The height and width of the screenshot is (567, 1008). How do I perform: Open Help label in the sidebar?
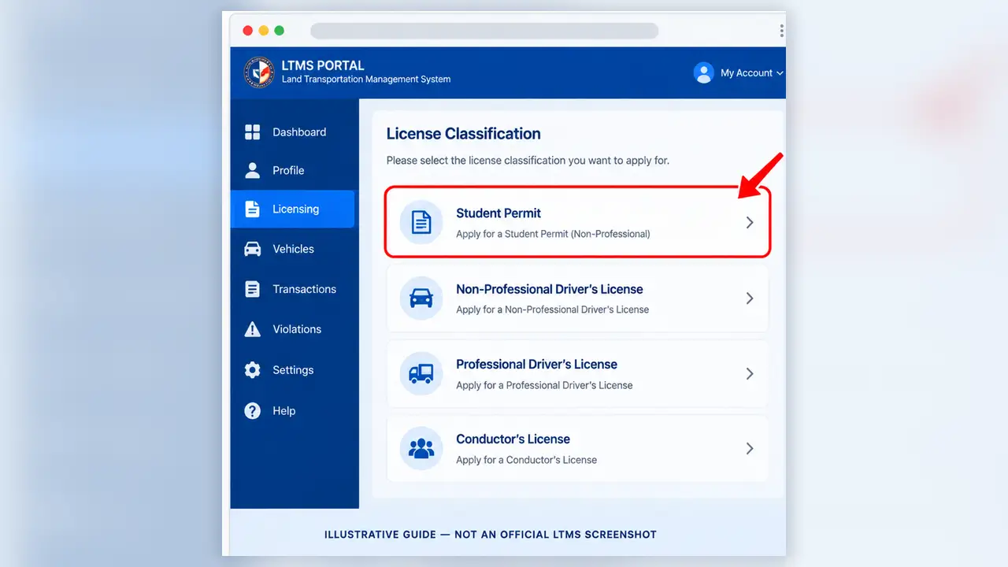click(x=284, y=411)
